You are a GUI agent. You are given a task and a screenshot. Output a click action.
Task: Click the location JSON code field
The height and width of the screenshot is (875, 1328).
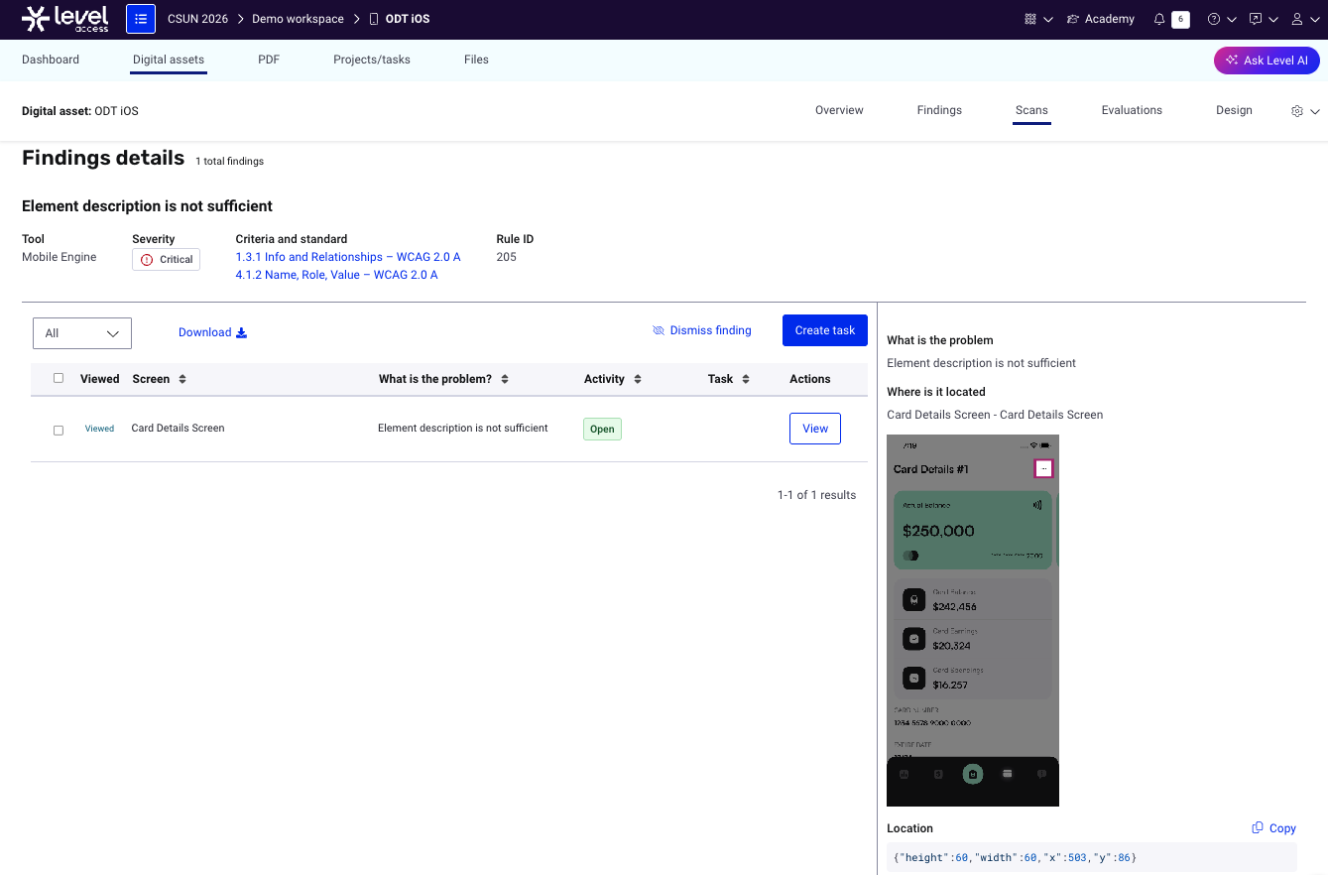pos(1092,857)
